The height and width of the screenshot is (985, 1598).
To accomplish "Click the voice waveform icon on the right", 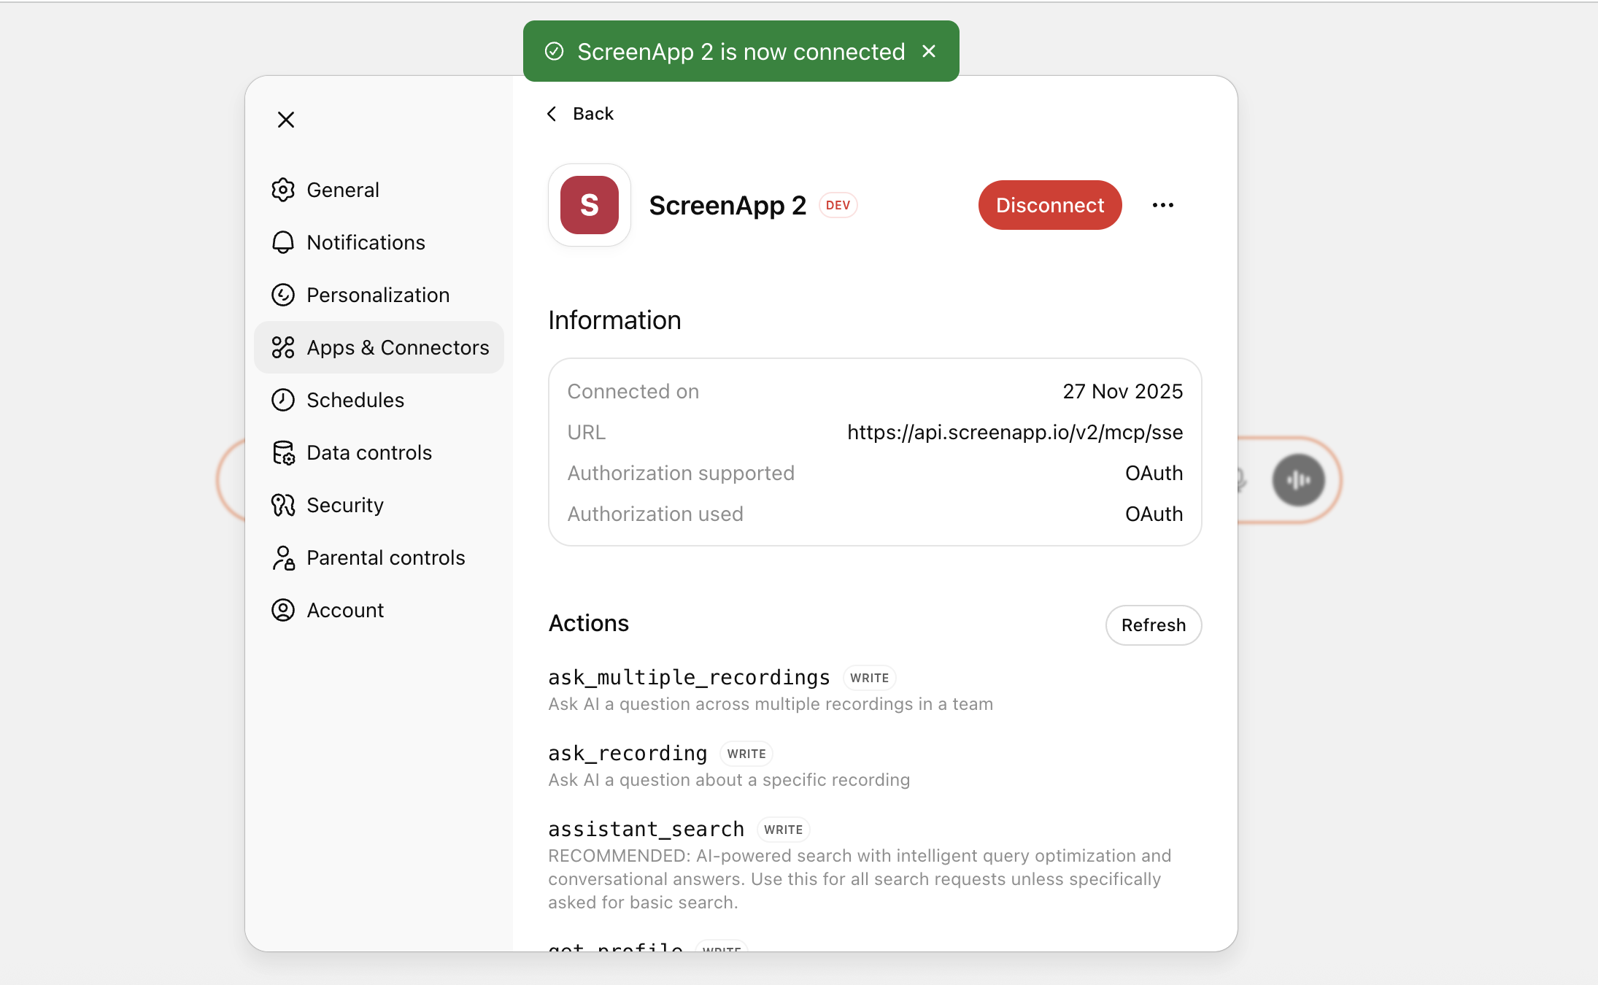I will tap(1298, 479).
